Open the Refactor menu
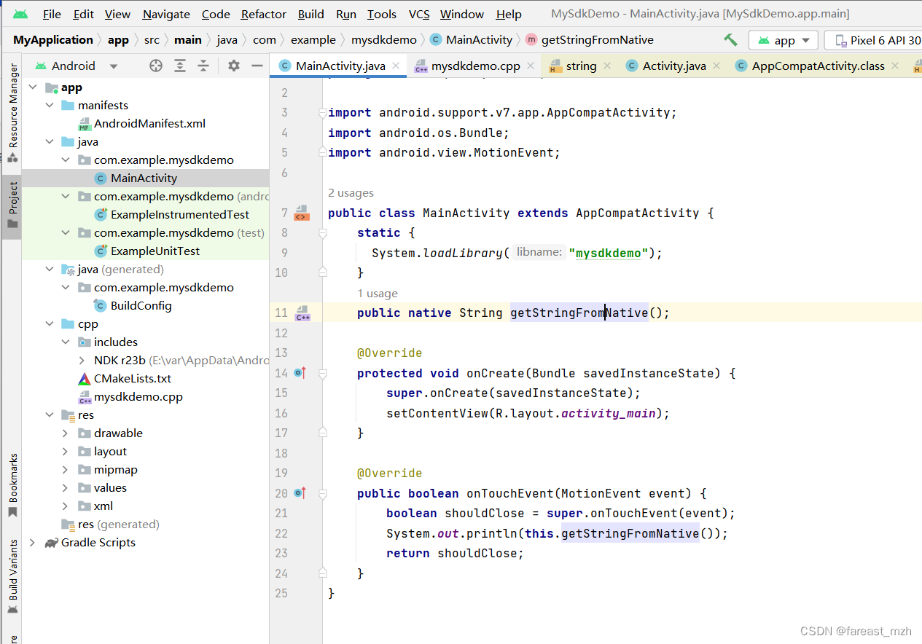Viewport: 922px width, 644px height. [x=263, y=14]
